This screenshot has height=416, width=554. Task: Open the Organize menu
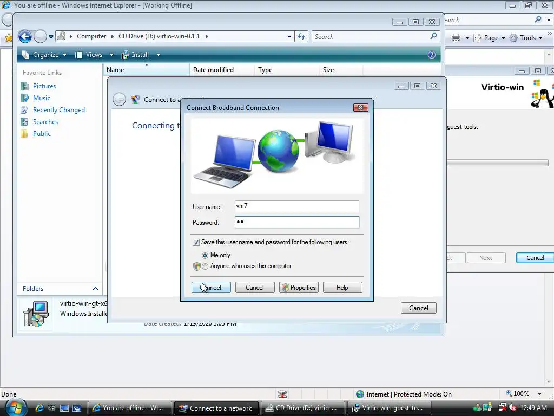coord(44,55)
